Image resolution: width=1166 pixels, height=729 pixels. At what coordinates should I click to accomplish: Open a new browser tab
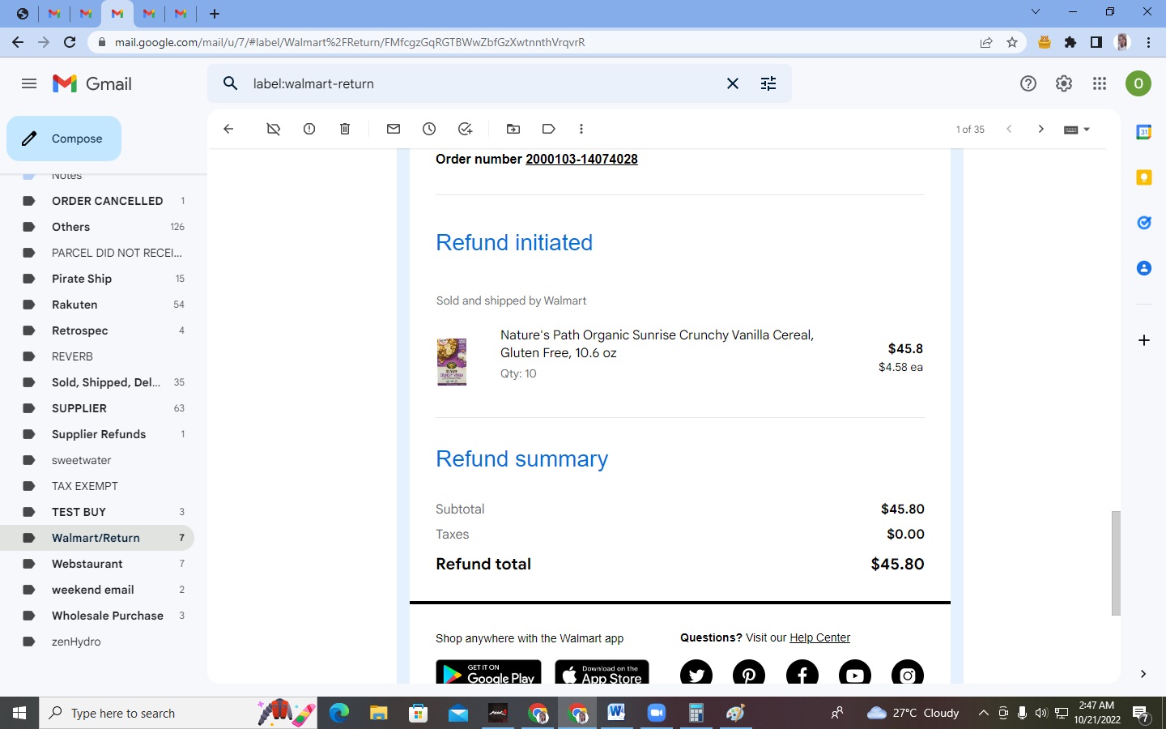coord(215,14)
